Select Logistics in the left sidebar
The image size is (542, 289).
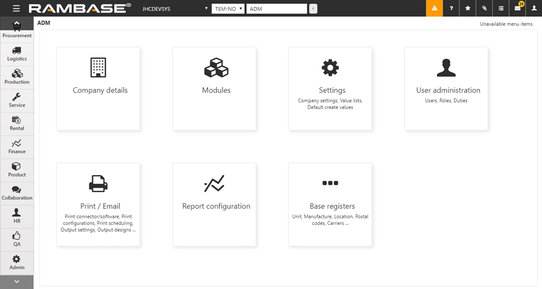(16, 54)
